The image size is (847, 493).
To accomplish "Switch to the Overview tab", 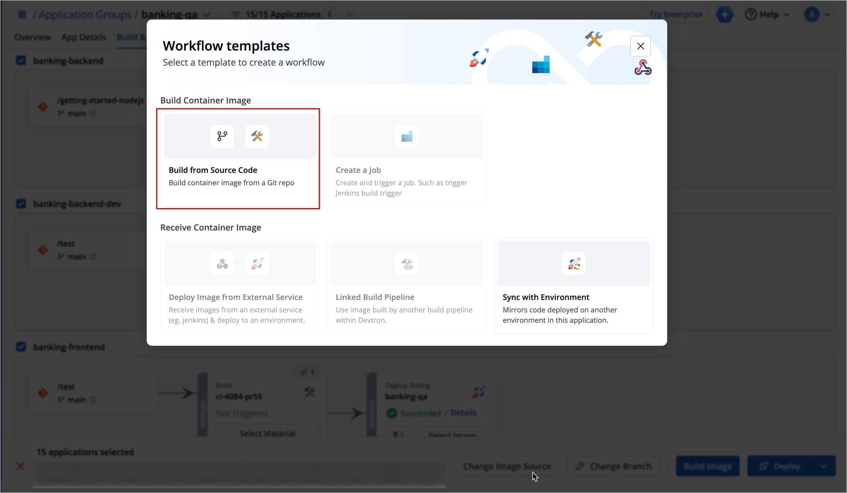I will pos(33,37).
